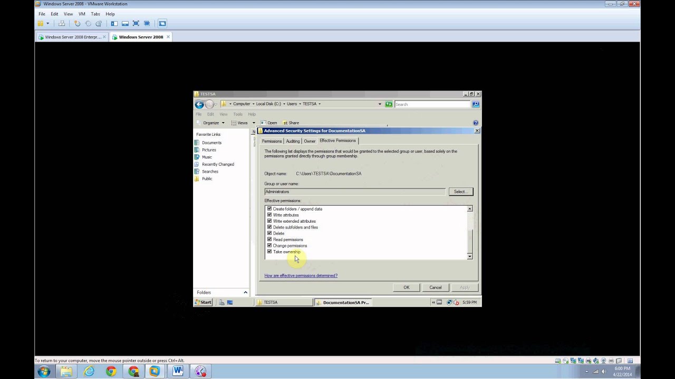Enter VMware full screen mode icon
The image size is (675, 379).
[136, 23]
